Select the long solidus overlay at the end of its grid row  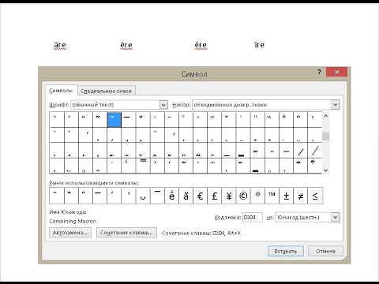314,151
